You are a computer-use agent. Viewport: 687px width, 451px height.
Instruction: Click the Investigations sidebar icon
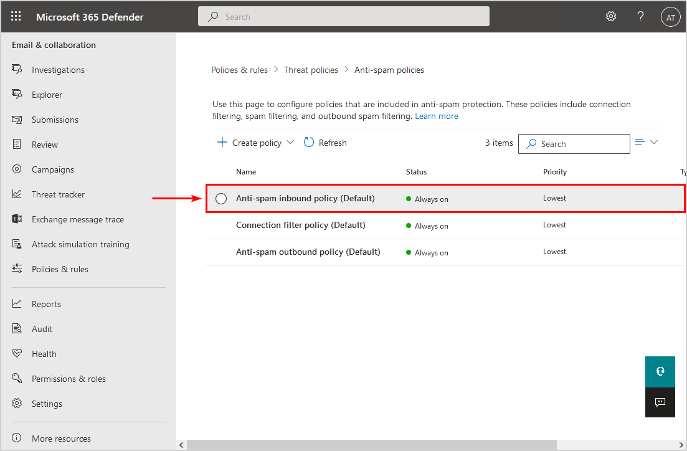pos(17,69)
